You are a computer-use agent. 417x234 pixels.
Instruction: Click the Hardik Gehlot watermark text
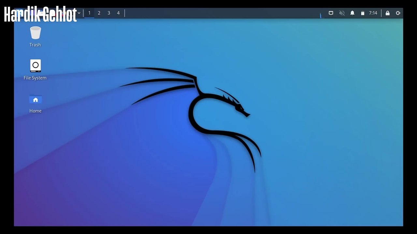40,14
